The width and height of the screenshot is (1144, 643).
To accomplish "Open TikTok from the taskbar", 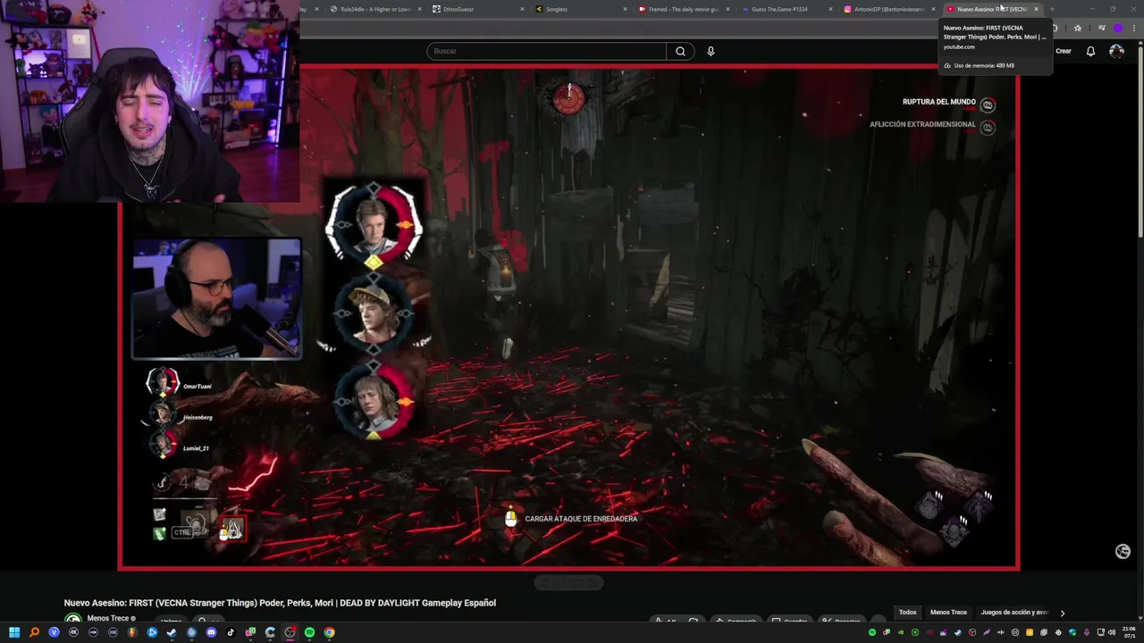I will pos(231,632).
